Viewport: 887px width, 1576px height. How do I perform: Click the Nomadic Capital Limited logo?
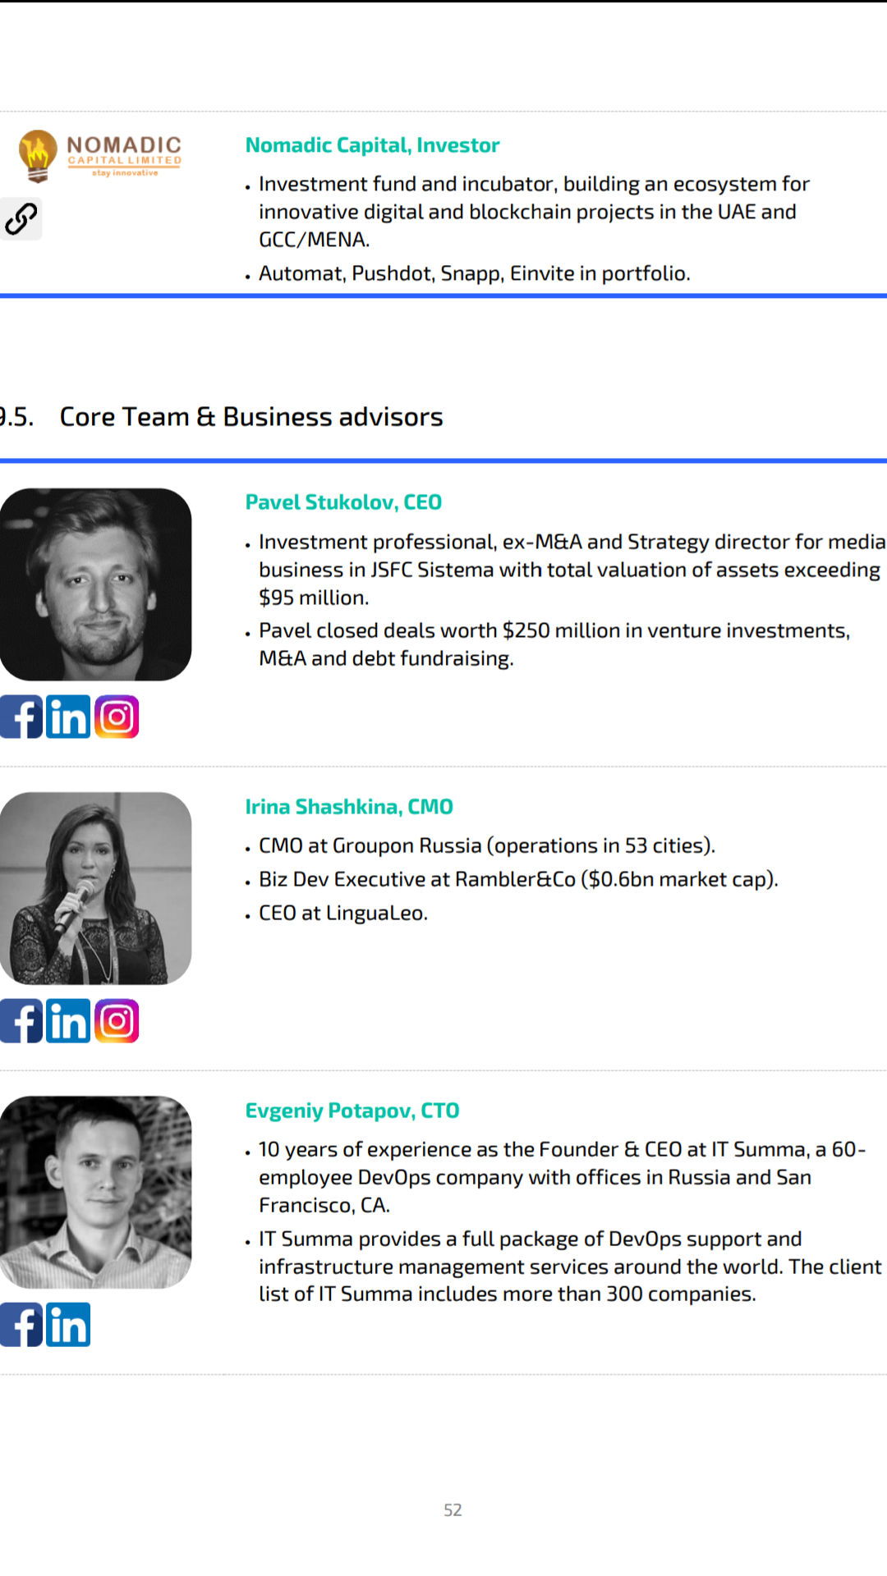point(100,156)
